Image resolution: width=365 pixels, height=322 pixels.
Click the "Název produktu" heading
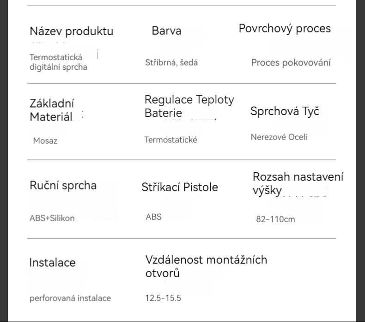(71, 32)
